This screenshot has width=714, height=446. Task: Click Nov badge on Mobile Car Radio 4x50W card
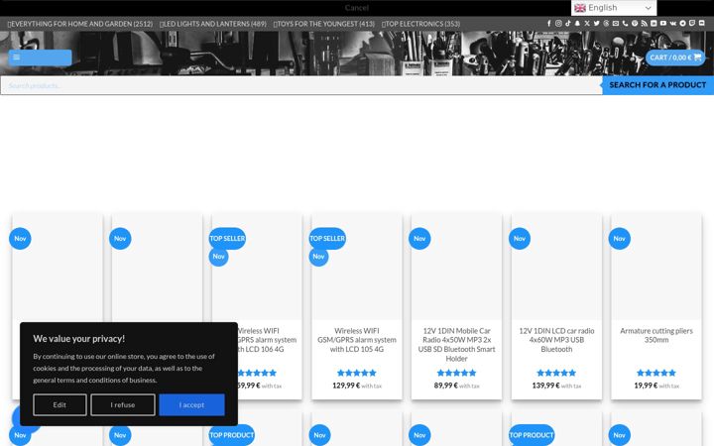pyautogui.click(x=419, y=239)
